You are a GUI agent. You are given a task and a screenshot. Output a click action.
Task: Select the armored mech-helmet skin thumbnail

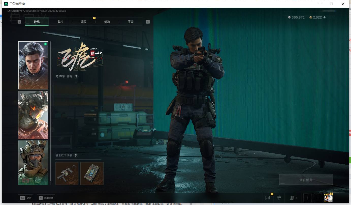[x=33, y=115]
